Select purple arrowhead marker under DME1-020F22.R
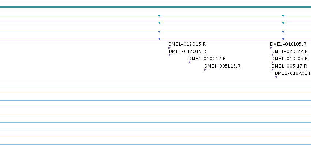 [x=272, y=55]
